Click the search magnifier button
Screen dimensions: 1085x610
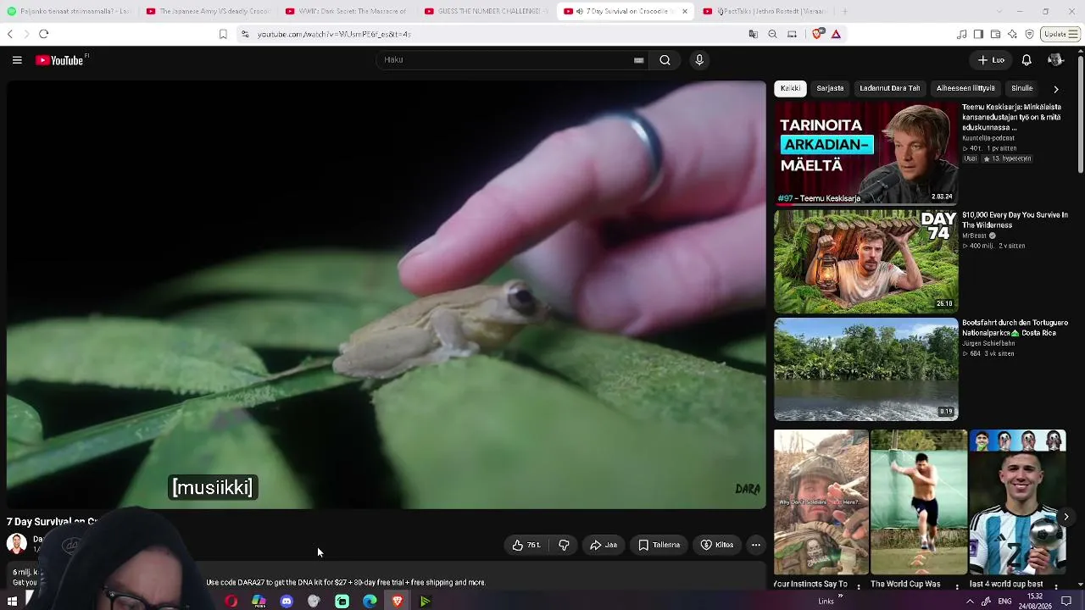[x=665, y=60]
